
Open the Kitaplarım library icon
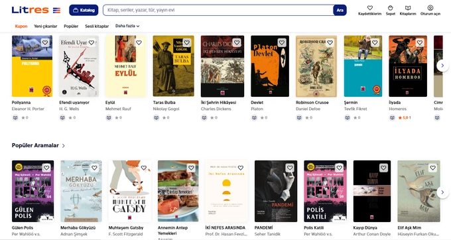tap(408, 8)
